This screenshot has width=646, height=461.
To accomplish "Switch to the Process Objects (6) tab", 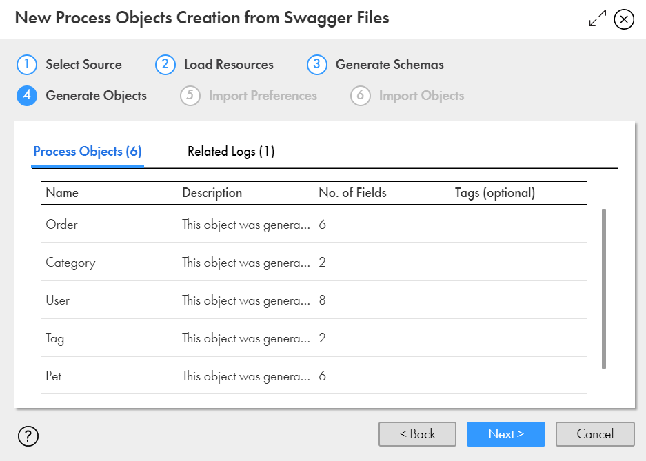I will 88,152.
